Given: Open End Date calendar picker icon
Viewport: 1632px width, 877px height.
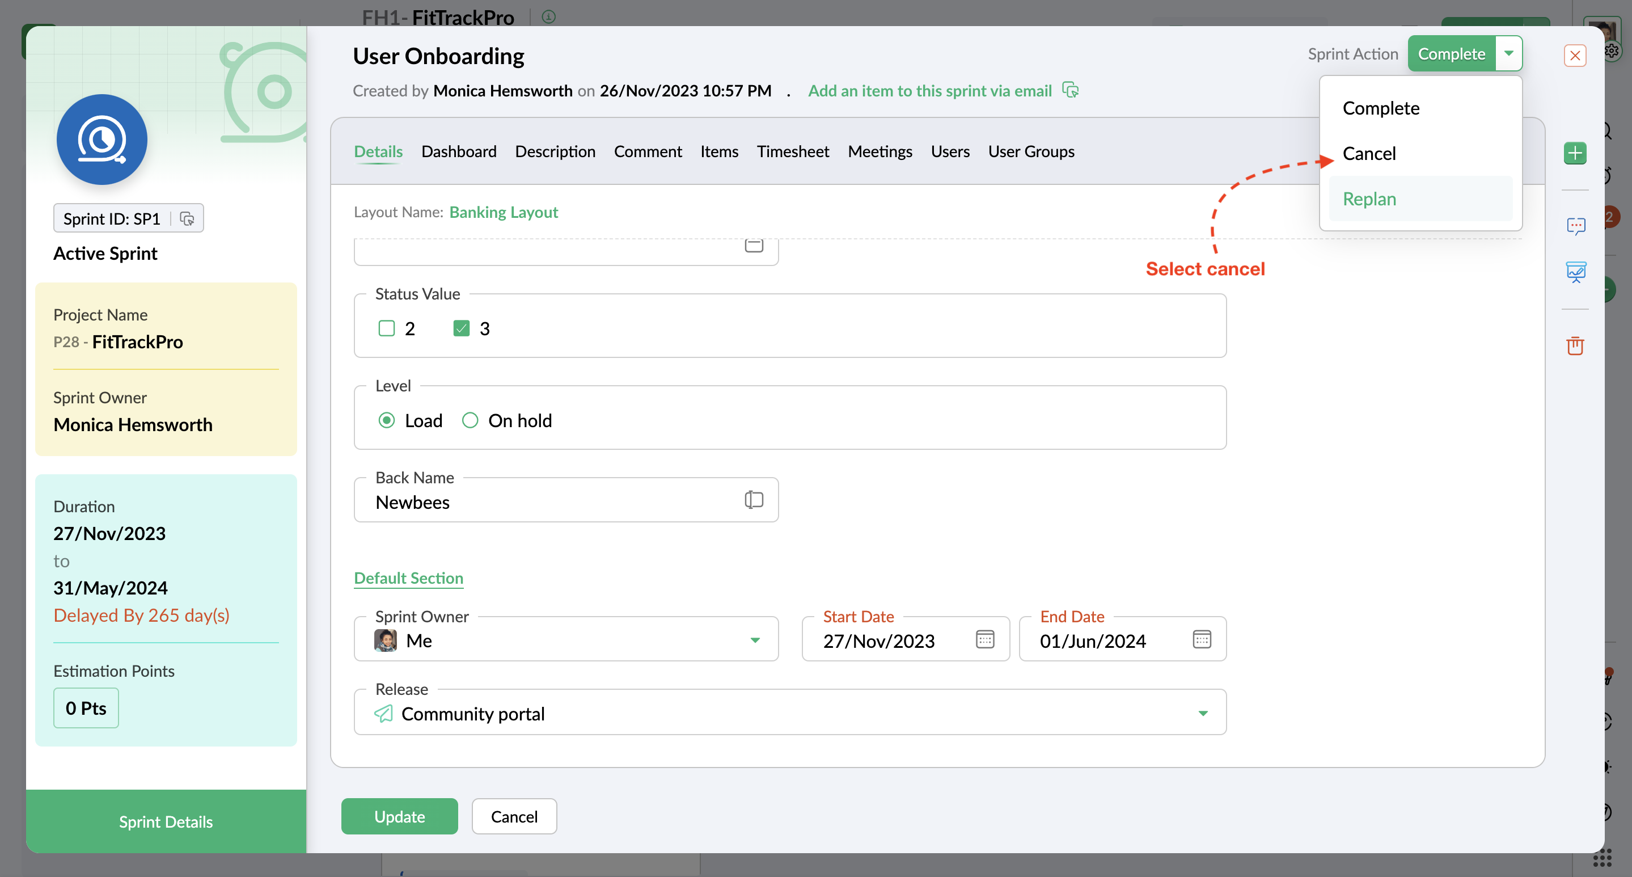Looking at the screenshot, I should pyautogui.click(x=1201, y=639).
